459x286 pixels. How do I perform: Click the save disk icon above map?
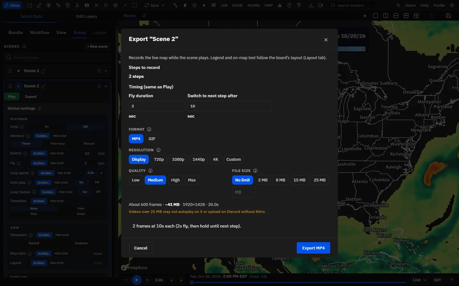pos(448,16)
